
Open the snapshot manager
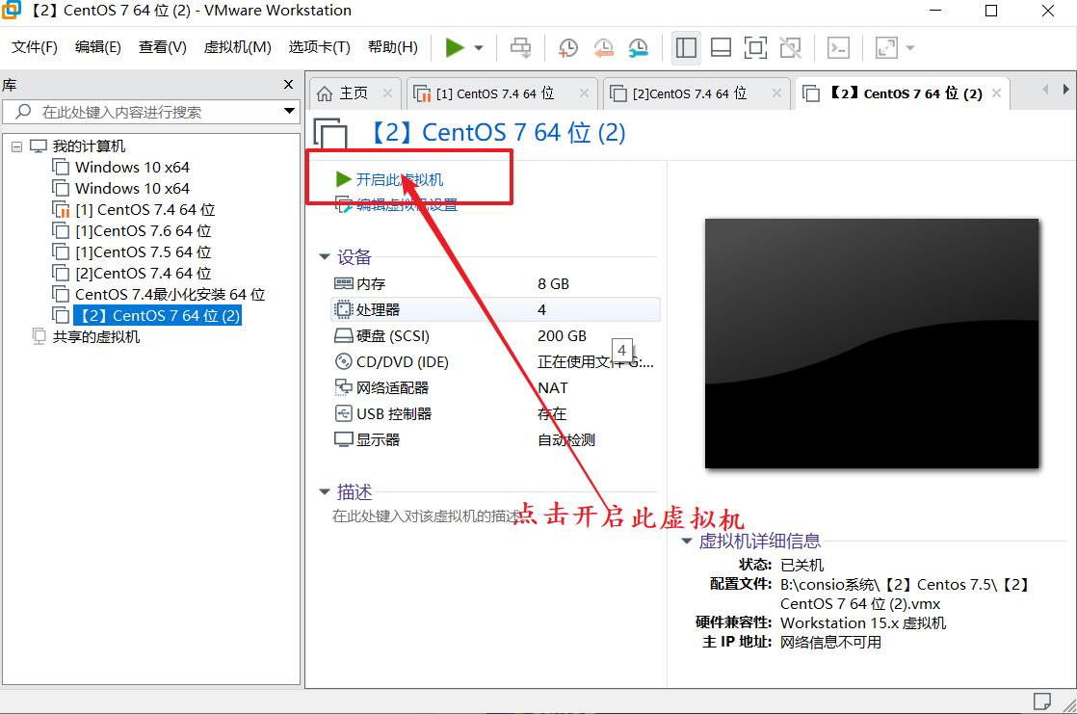pyautogui.click(x=638, y=47)
